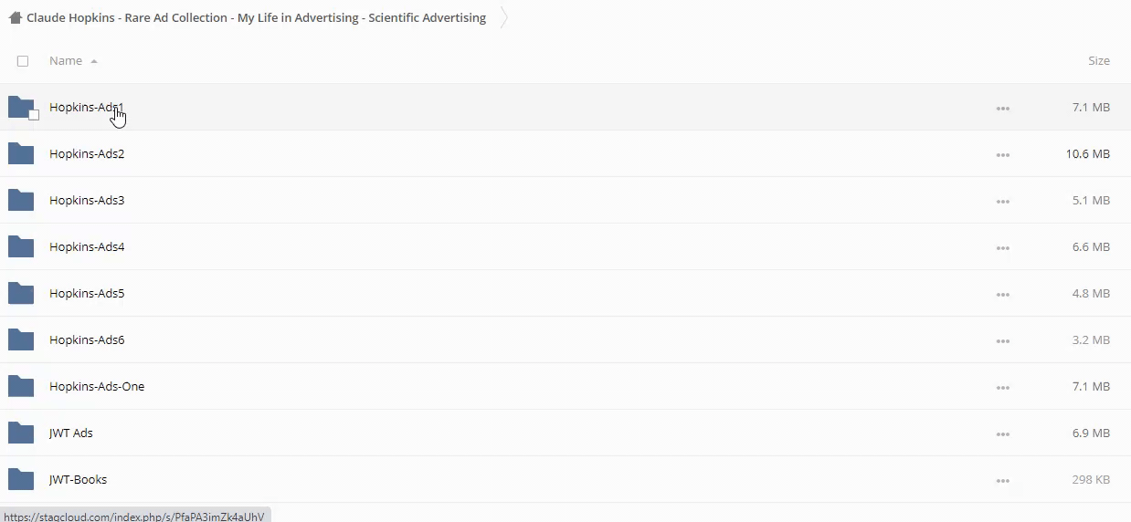
Task: Click the Hopkins-Ads5 folder icon
Action: coord(21,293)
